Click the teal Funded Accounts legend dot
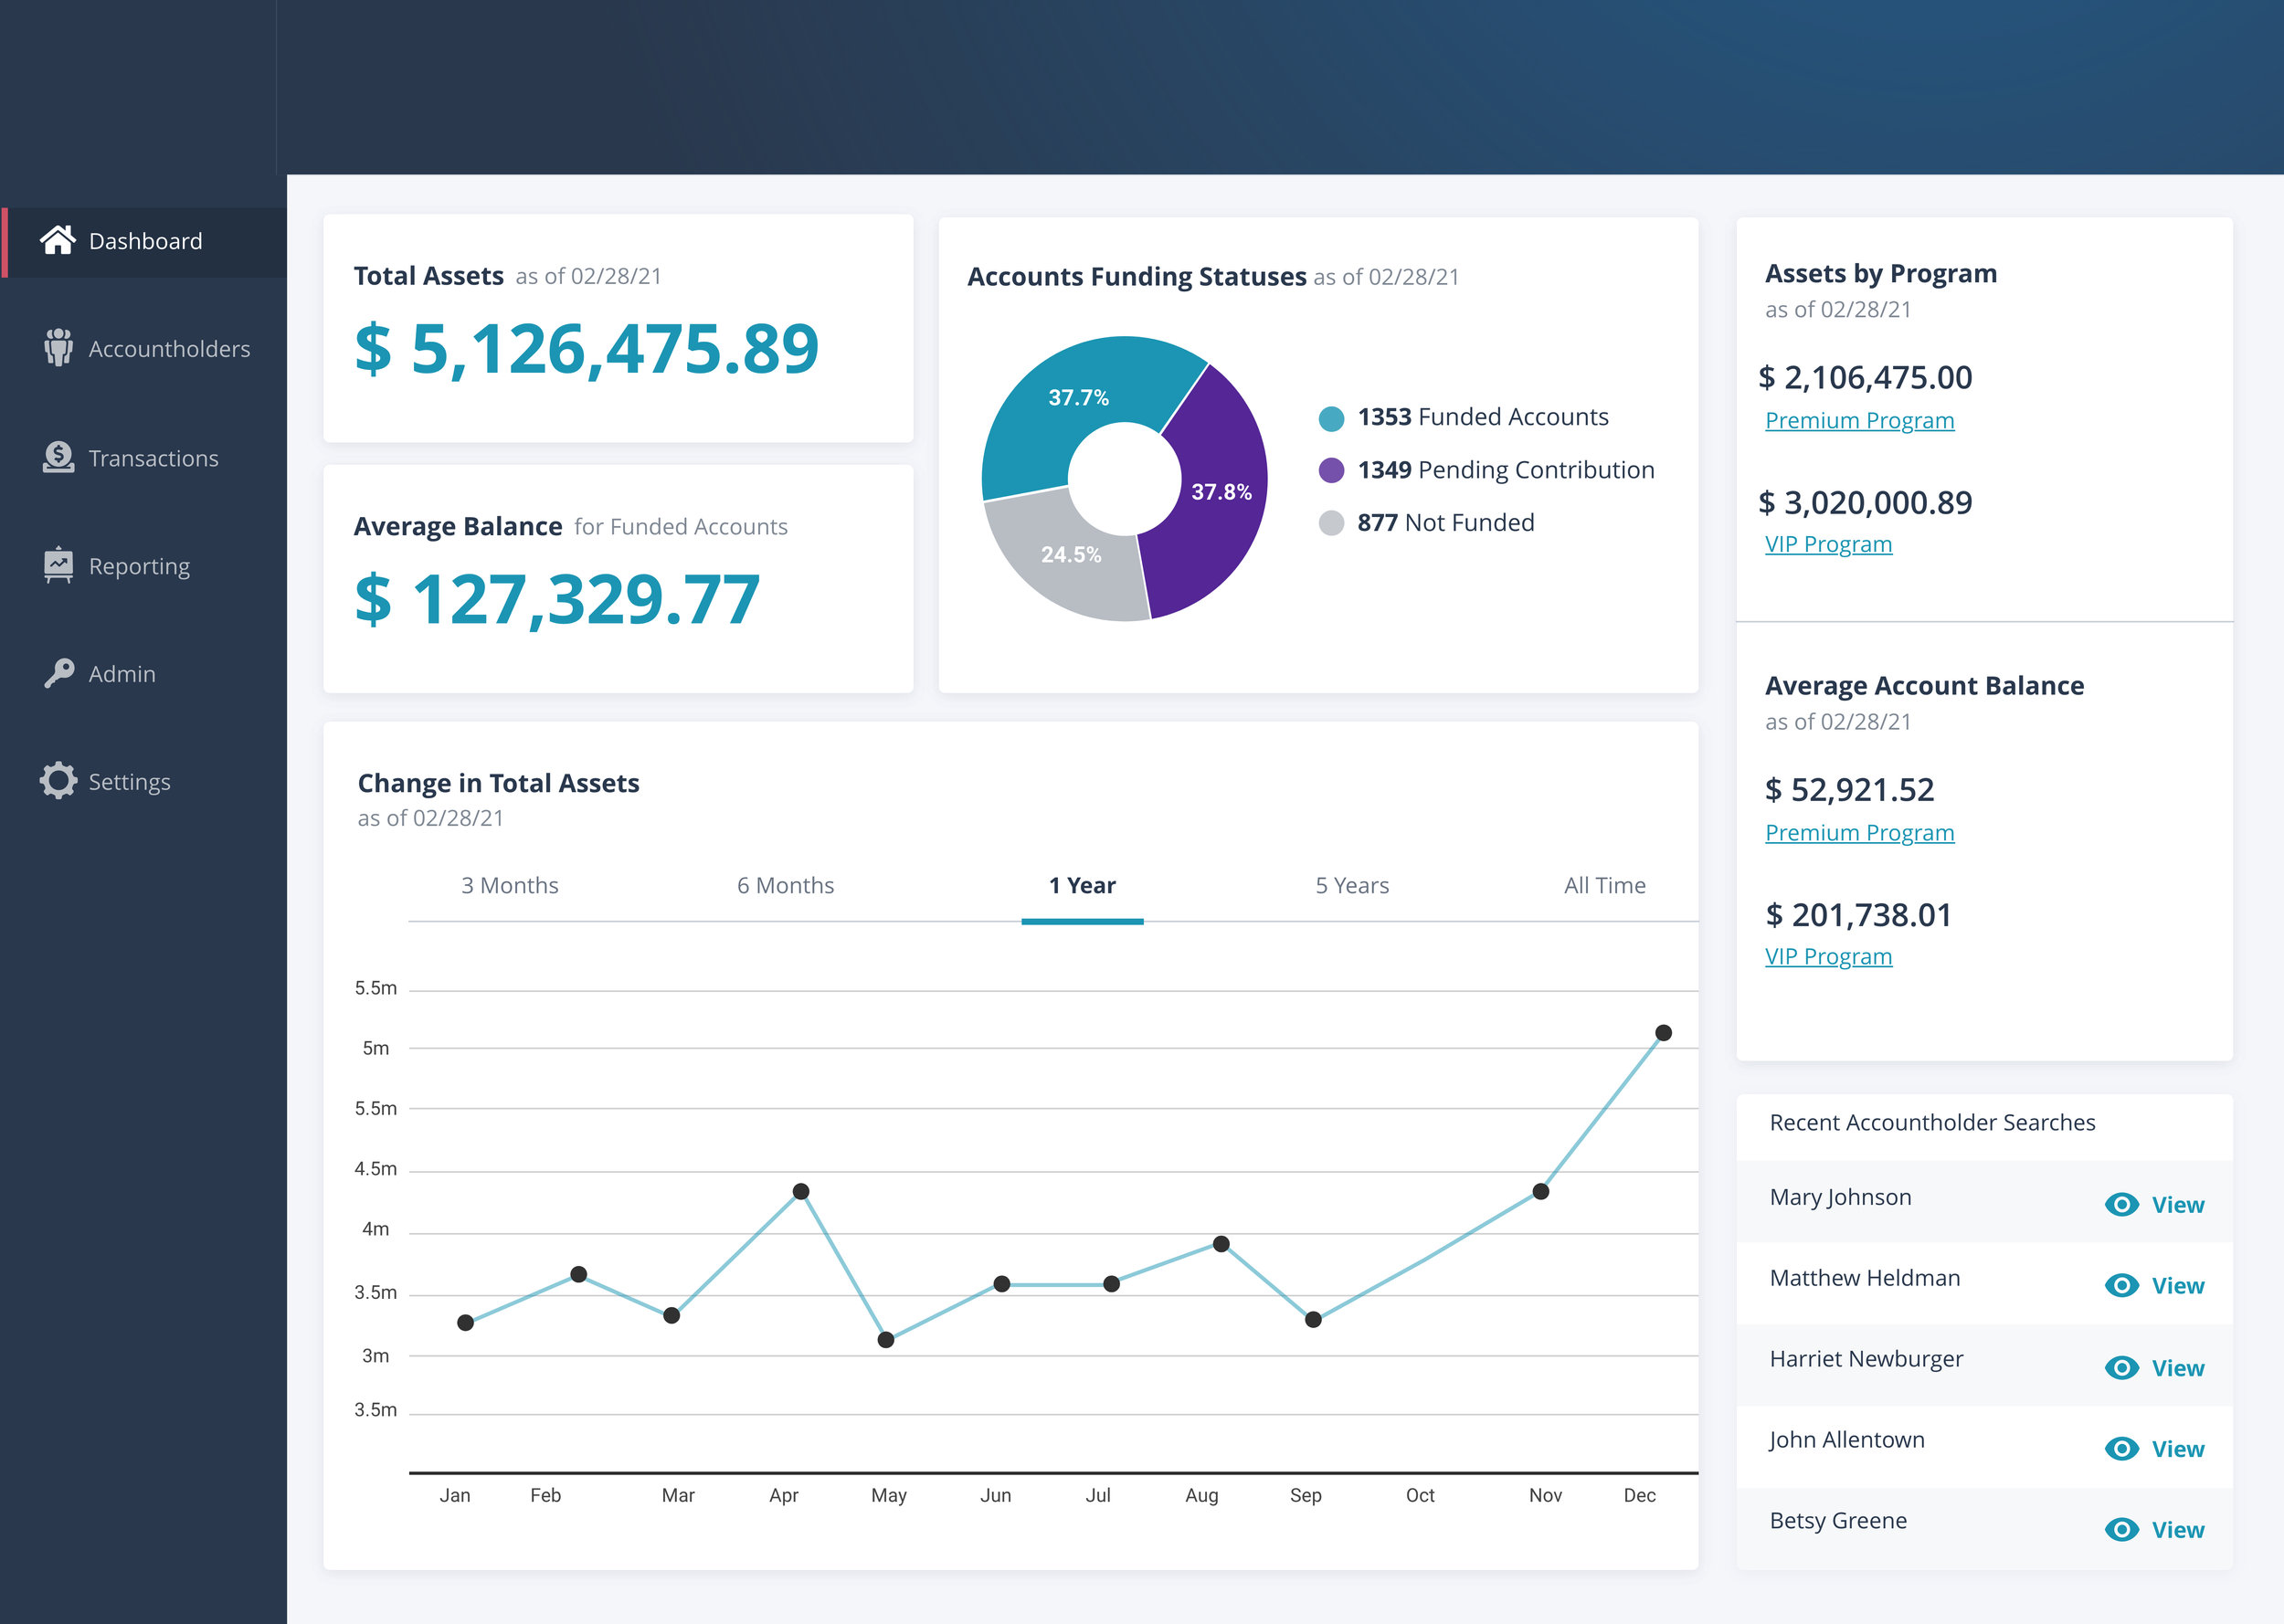Image resolution: width=2284 pixels, height=1624 pixels. pos(1331,418)
